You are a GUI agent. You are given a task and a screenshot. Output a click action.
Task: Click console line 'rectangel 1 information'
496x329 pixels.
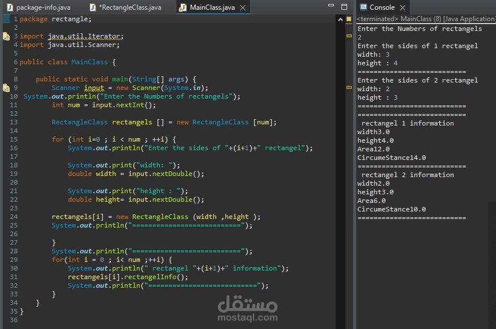[x=407, y=123]
